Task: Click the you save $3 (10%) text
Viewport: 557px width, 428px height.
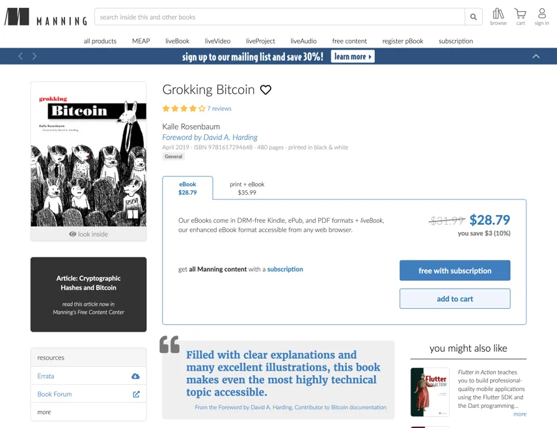Action: click(x=484, y=233)
